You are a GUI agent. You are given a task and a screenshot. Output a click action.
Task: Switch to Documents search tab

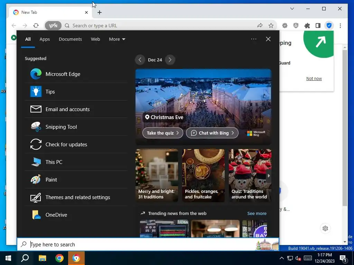pos(70,39)
